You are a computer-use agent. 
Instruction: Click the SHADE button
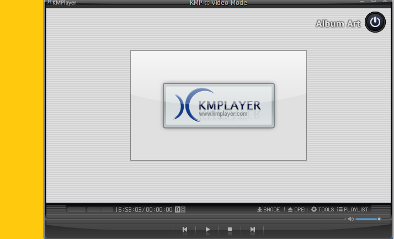click(x=268, y=209)
